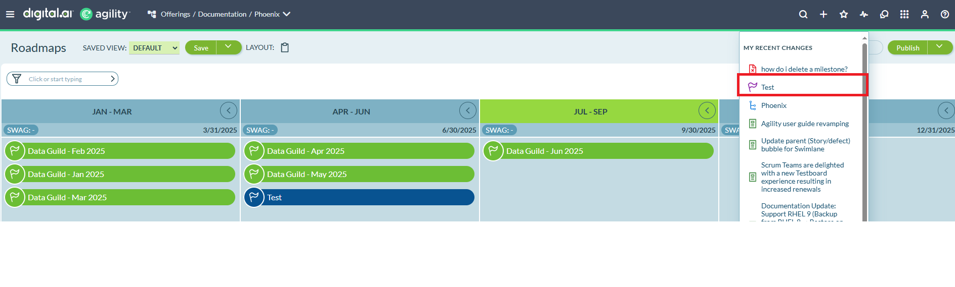Viewport: 955px width, 287px height.
Task: Click flag icon of Data Guild - Feb 2025
Action: [x=15, y=150]
